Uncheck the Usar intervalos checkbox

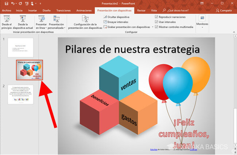[156, 22]
